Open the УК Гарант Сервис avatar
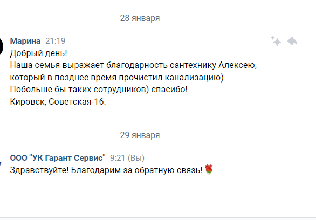Viewport: 316px width, 220px height. (1, 163)
